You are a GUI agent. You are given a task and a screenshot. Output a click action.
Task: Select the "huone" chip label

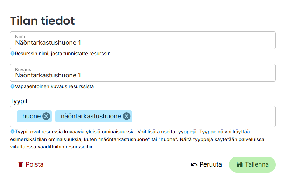[x=32, y=116]
